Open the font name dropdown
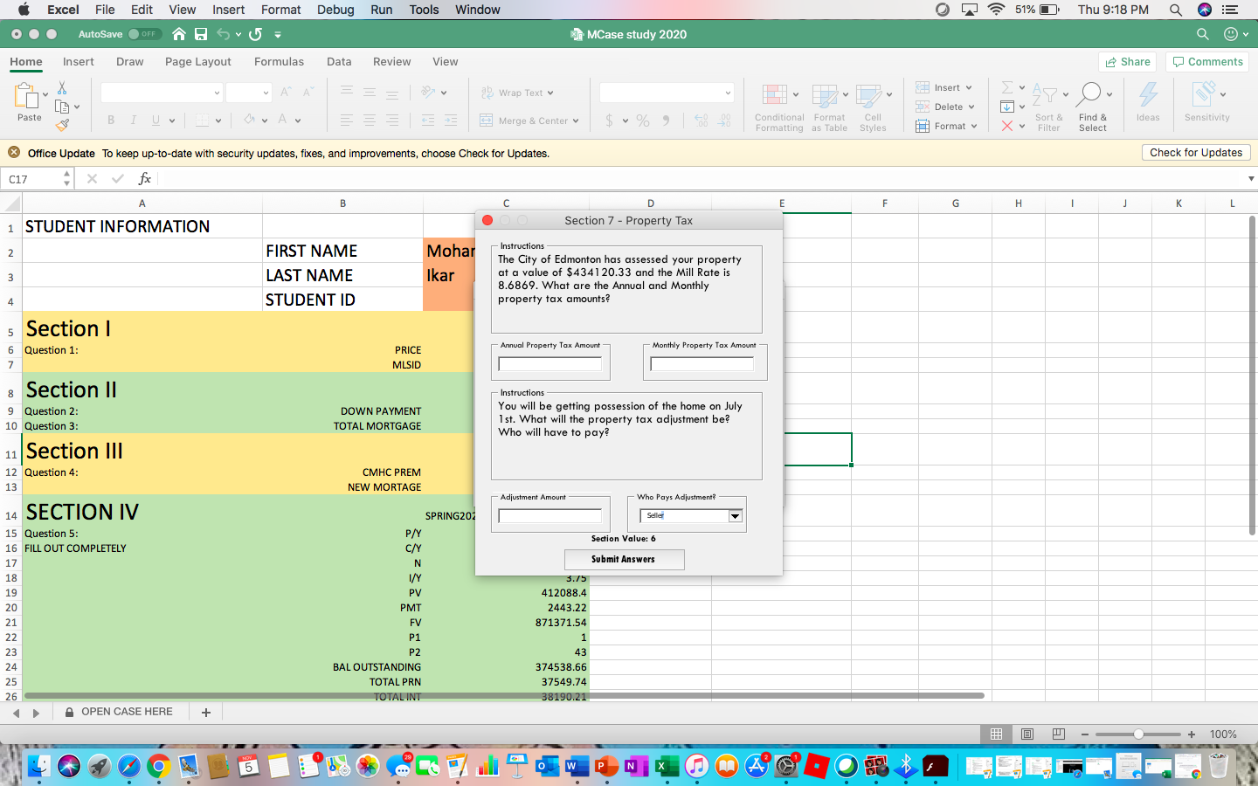Viewport: 1258px width, 786px height. (x=162, y=92)
